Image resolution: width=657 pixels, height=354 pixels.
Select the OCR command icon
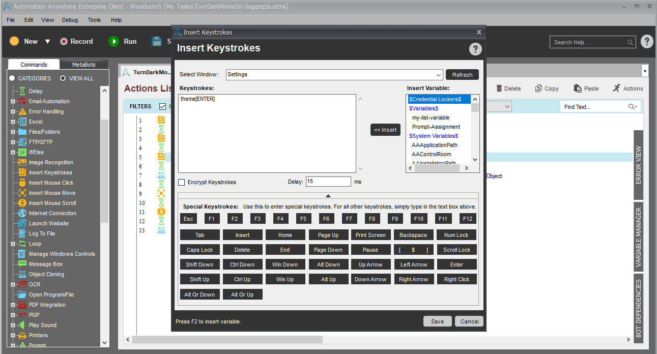[22, 284]
